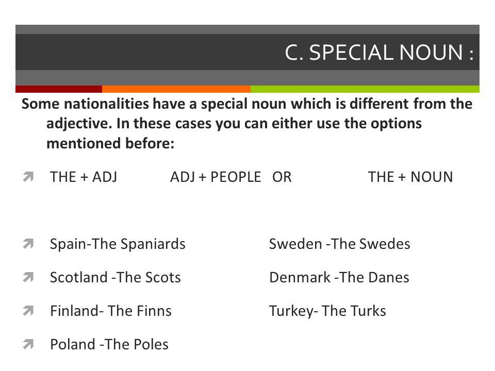495x371 pixels.
Task: Click the dark red color bar segment
Action: pos(59,89)
